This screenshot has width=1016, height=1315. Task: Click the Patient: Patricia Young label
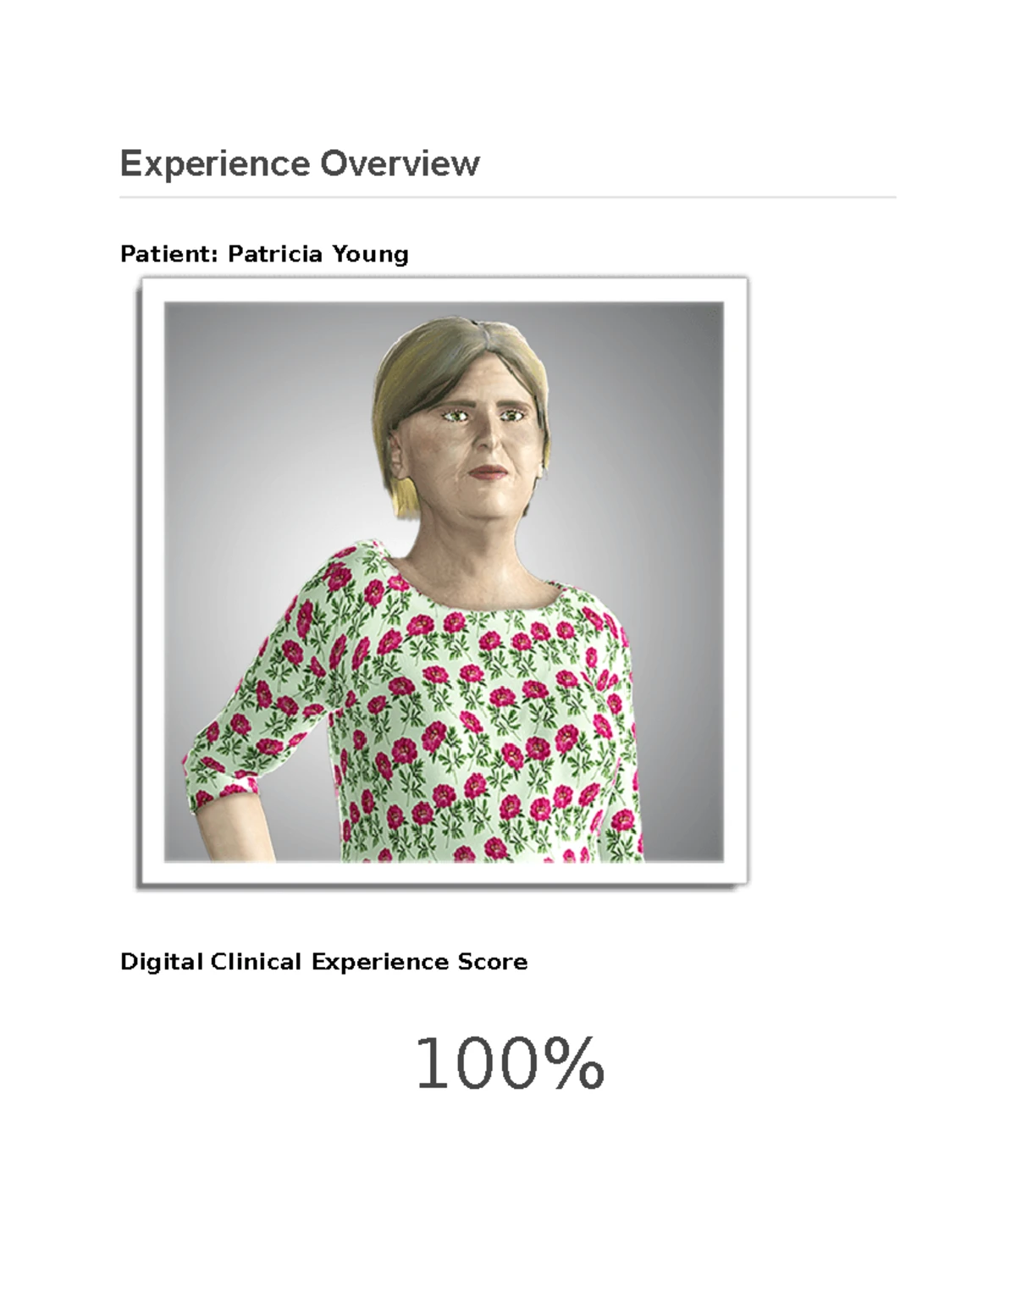(x=264, y=254)
